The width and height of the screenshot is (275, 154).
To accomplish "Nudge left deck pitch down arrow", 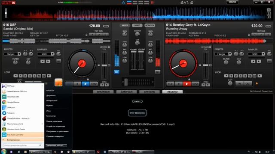I will click(102, 85).
